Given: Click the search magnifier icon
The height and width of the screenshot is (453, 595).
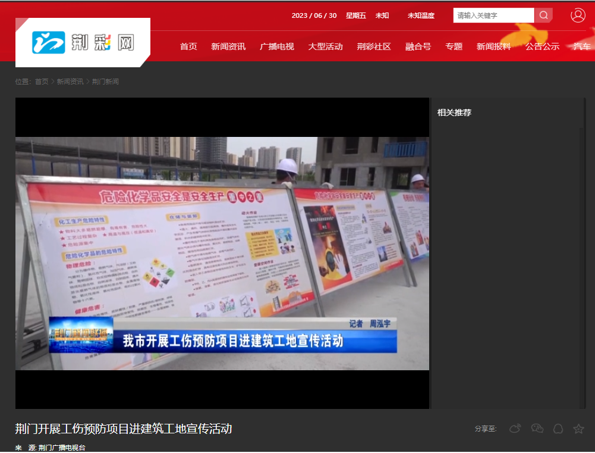Looking at the screenshot, I should click(x=543, y=15).
